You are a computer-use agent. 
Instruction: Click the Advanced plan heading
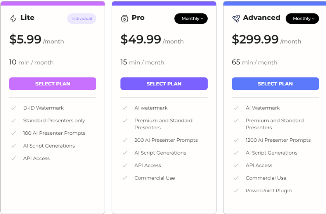(262, 18)
